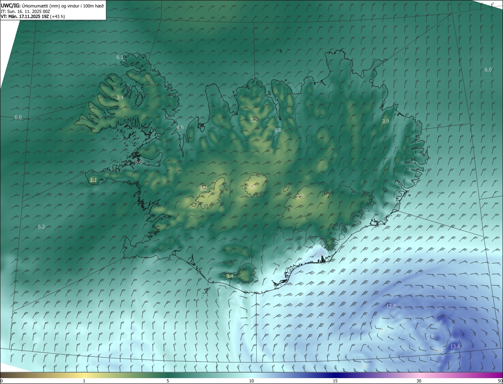Click the colorbar tick label 5
Screen dimensions: 503x384
click(168, 381)
